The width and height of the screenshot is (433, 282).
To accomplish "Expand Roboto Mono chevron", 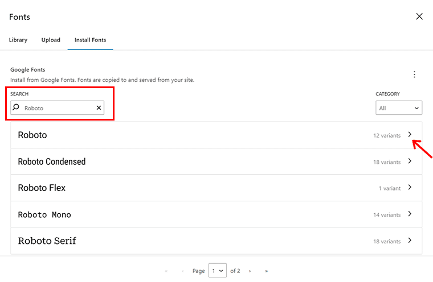I will [x=410, y=214].
